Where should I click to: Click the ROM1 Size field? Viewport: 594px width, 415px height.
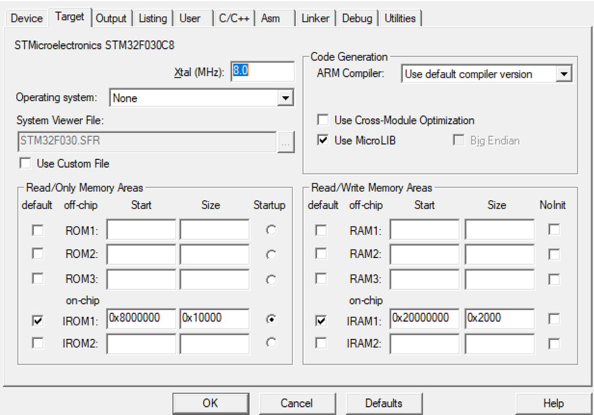[x=214, y=229]
